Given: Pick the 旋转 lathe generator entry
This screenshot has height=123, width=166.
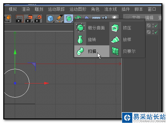Looking at the screenshot, I should 92,39.
